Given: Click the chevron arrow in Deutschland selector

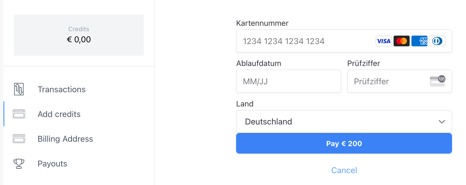Looking at the screenshot, I should pyautogui.click(x=442, y=122).
